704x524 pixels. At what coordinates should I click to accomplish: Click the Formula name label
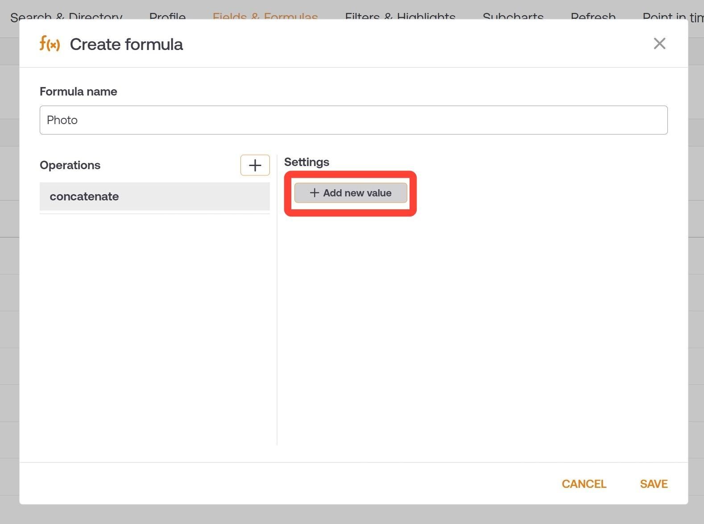[x=79, y=91]
